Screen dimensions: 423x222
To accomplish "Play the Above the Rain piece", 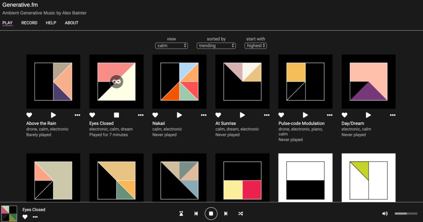I will pyautogui.click(x=53, y=115).
